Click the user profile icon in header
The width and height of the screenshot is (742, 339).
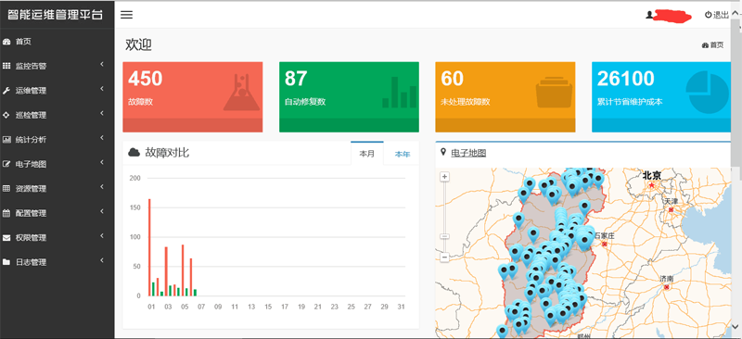click(x=649, y=15)
